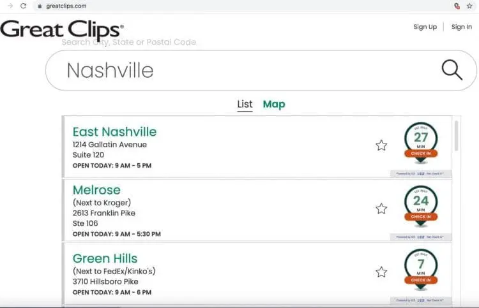Favorite the East Nashville salon star

click(x=381, y=145)
